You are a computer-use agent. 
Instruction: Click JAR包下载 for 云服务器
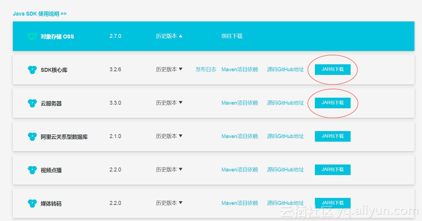332,103
